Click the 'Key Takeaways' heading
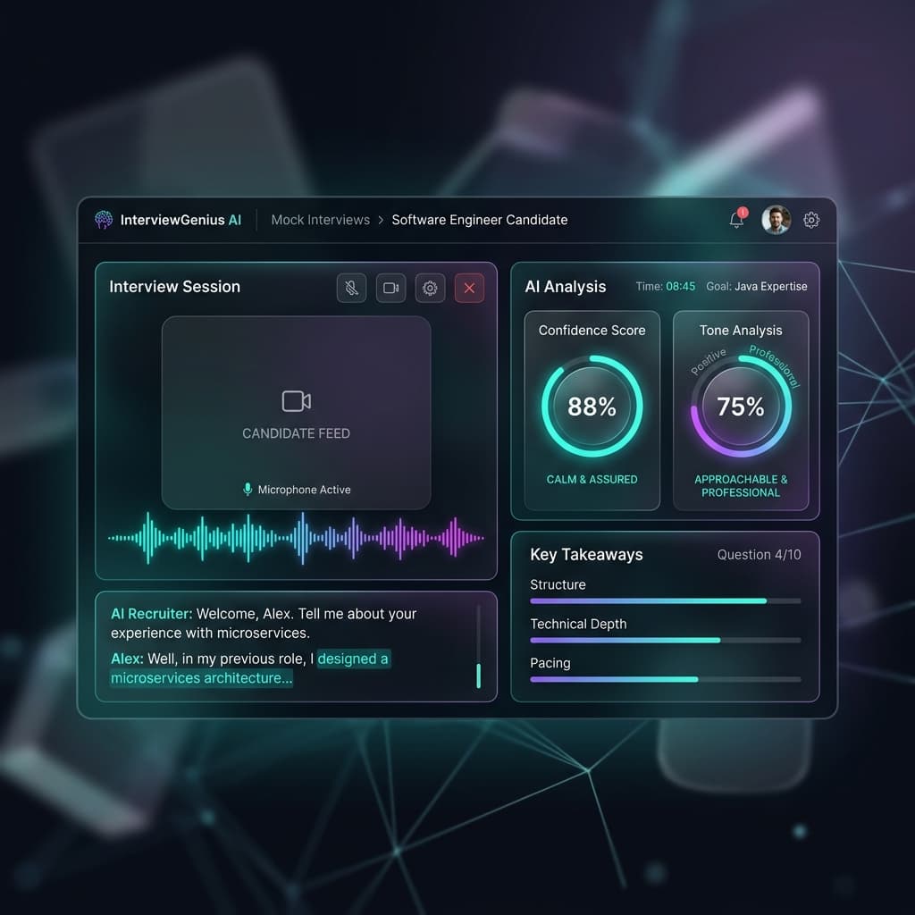The height and width of the screenshot is (915, 915). [x=586, y=554]
